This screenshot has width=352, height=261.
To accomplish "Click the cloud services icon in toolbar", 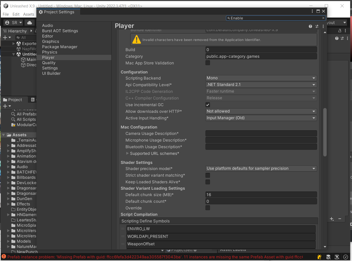I will click(x=30, y=23).
